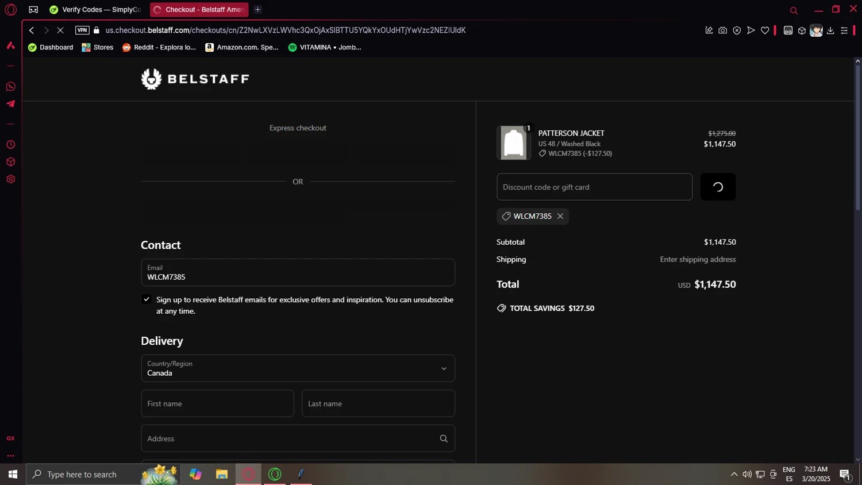Open the ad blocker shield icon
Viewport: 862px width, 485px height.
(737, 30)
